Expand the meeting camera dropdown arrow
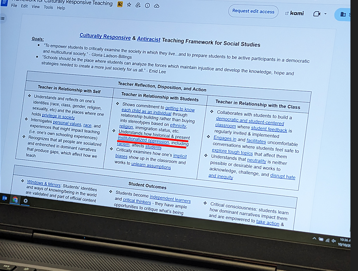The image size is (358, 271). 325,14
